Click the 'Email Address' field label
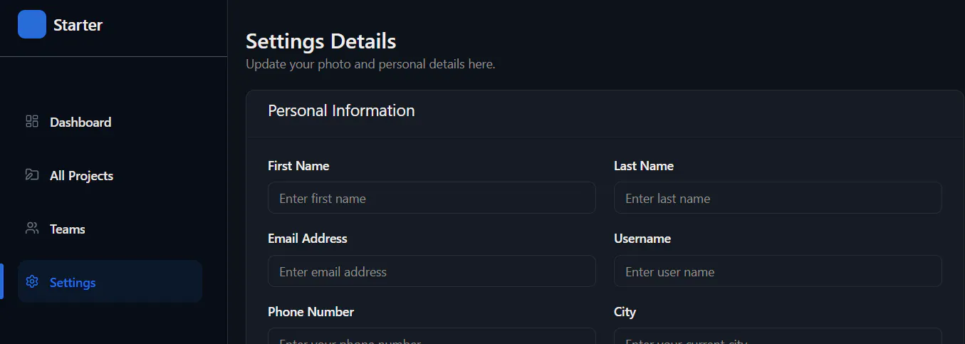 coord(308,239)
